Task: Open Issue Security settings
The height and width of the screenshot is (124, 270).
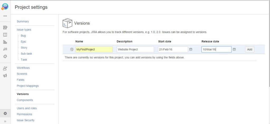Action: click(26, 120)
